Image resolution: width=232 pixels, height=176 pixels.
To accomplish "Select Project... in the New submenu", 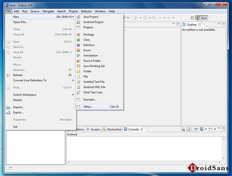I will pyautogui.click(x=99, y=27).
